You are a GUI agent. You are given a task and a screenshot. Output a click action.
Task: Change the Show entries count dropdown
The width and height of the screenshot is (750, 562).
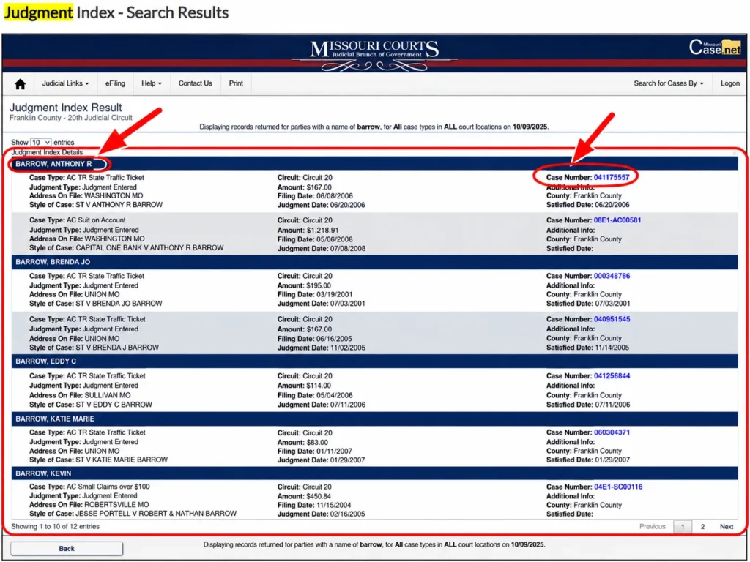tap(41, 143)
